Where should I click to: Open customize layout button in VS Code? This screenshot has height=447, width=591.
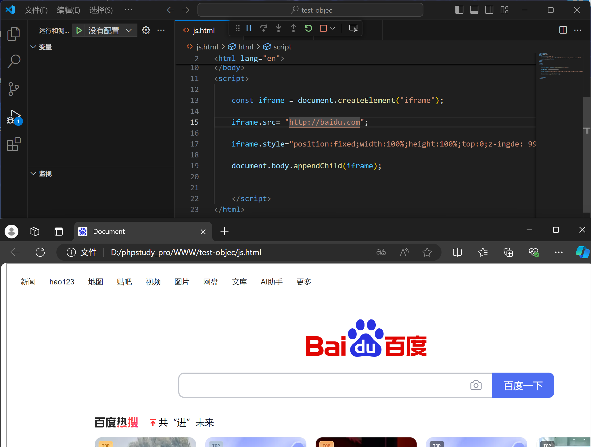coord(504,10)
